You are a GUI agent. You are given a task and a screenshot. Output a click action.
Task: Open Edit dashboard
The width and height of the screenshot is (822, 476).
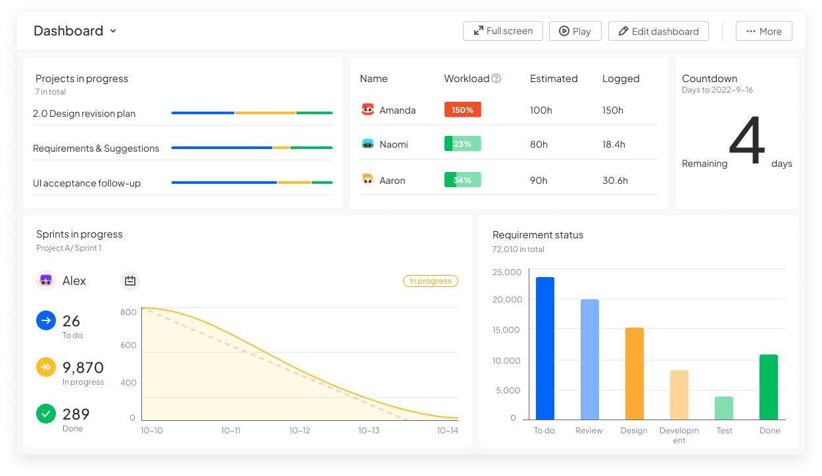[x=658, y=31]
